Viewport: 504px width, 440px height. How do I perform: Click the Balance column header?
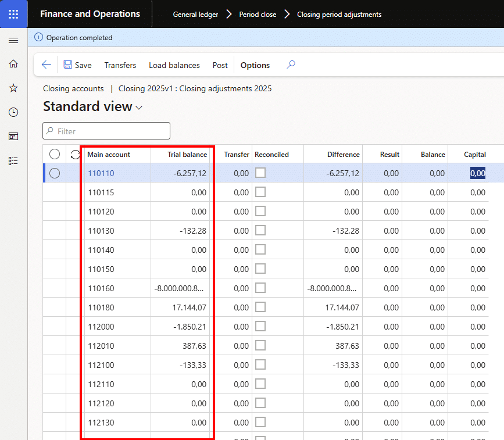point(432,155)
